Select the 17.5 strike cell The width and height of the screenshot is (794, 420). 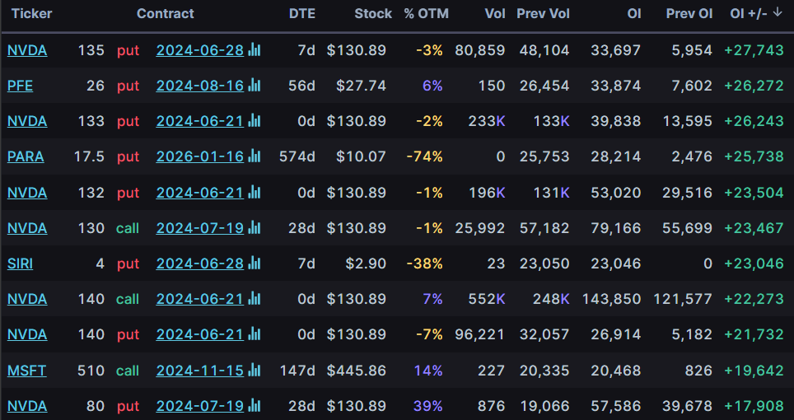[89, 156]
